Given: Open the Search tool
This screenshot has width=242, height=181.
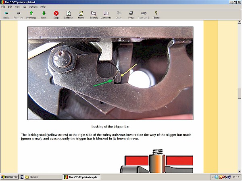Looking at the screenshot, I should 94,15.
